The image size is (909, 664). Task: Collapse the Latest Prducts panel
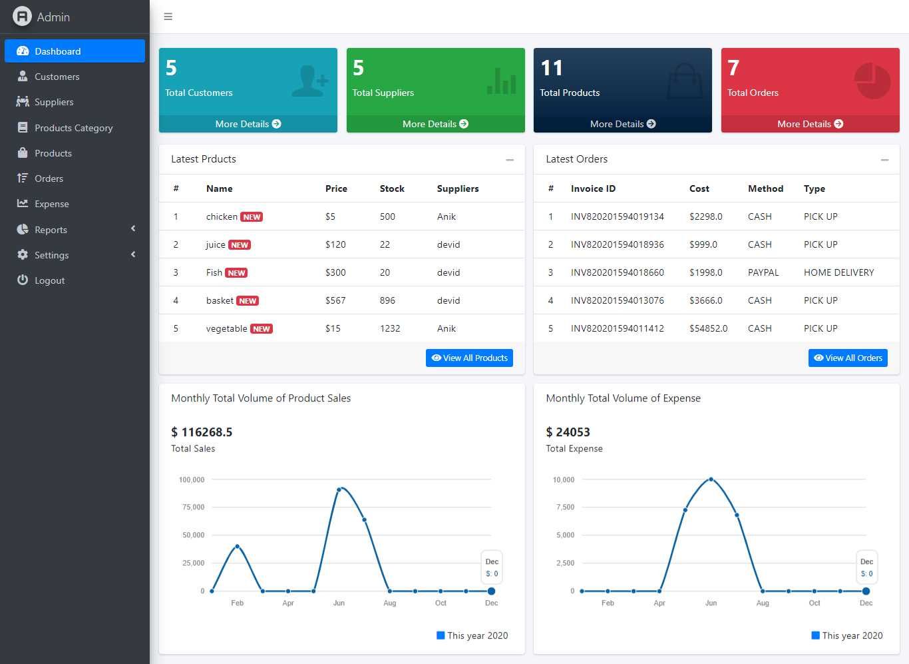(x=510, y=160)
